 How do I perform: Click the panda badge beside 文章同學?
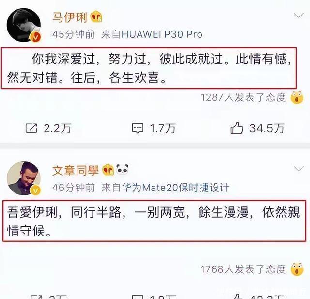click(x=123, y=170)
